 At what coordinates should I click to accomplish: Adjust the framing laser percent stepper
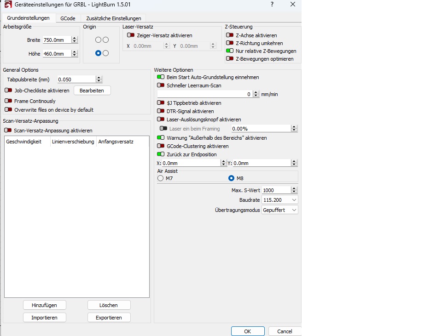(x=294, y=129)
